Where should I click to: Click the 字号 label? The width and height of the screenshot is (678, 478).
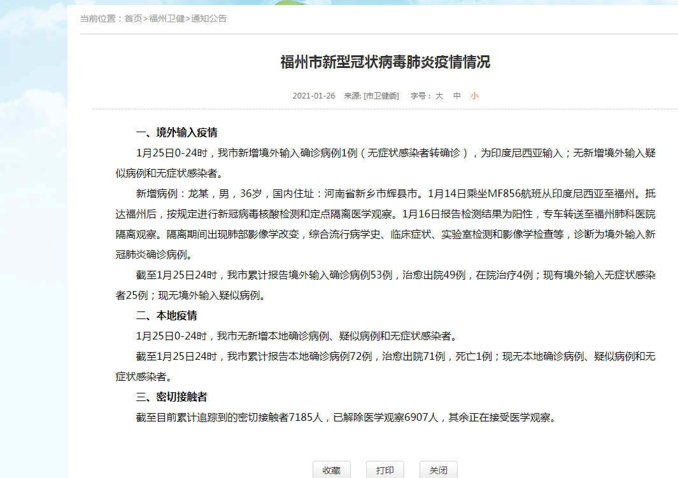420,96
